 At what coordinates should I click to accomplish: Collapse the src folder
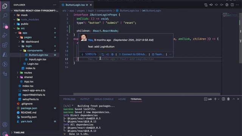[x=14, y=28]
